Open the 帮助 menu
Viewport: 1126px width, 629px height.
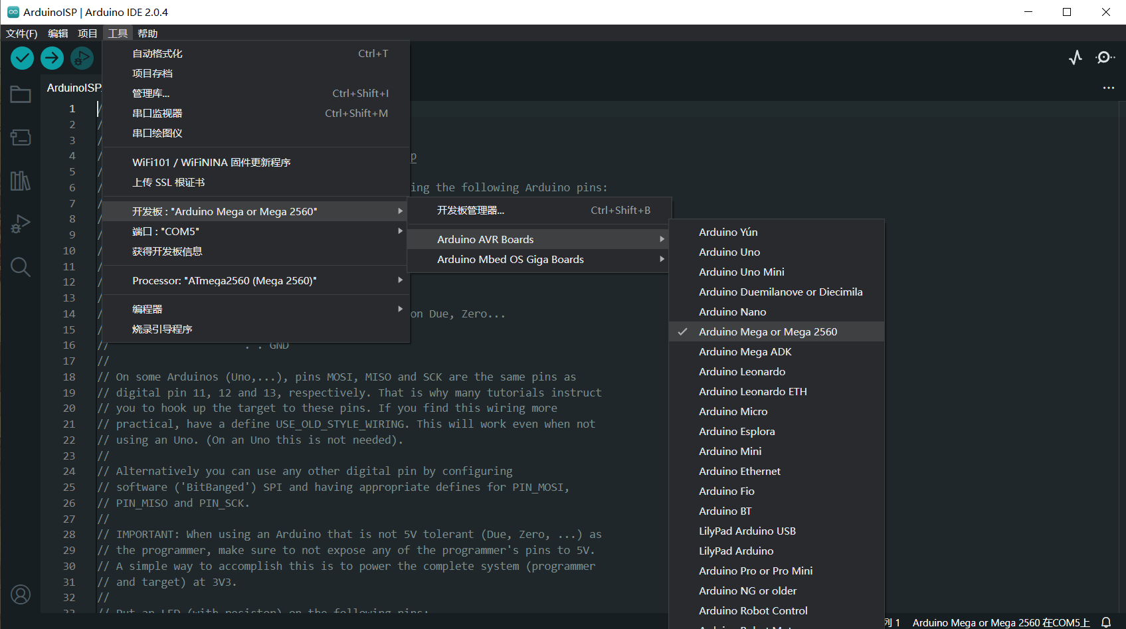point(147,33)
